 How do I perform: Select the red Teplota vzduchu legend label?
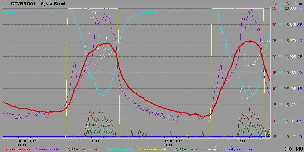17,149
